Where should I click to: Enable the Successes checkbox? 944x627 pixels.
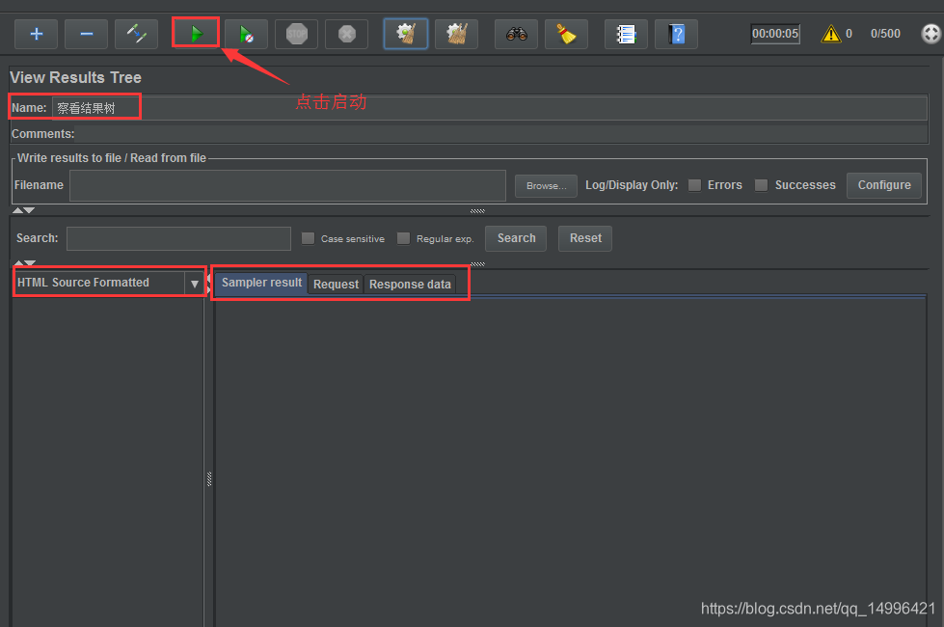762,185
